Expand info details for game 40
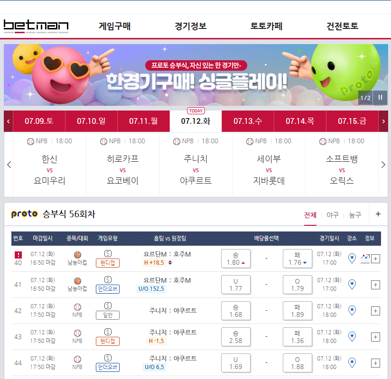Viewport: 391px width, 379px height. tap(375, 259)
